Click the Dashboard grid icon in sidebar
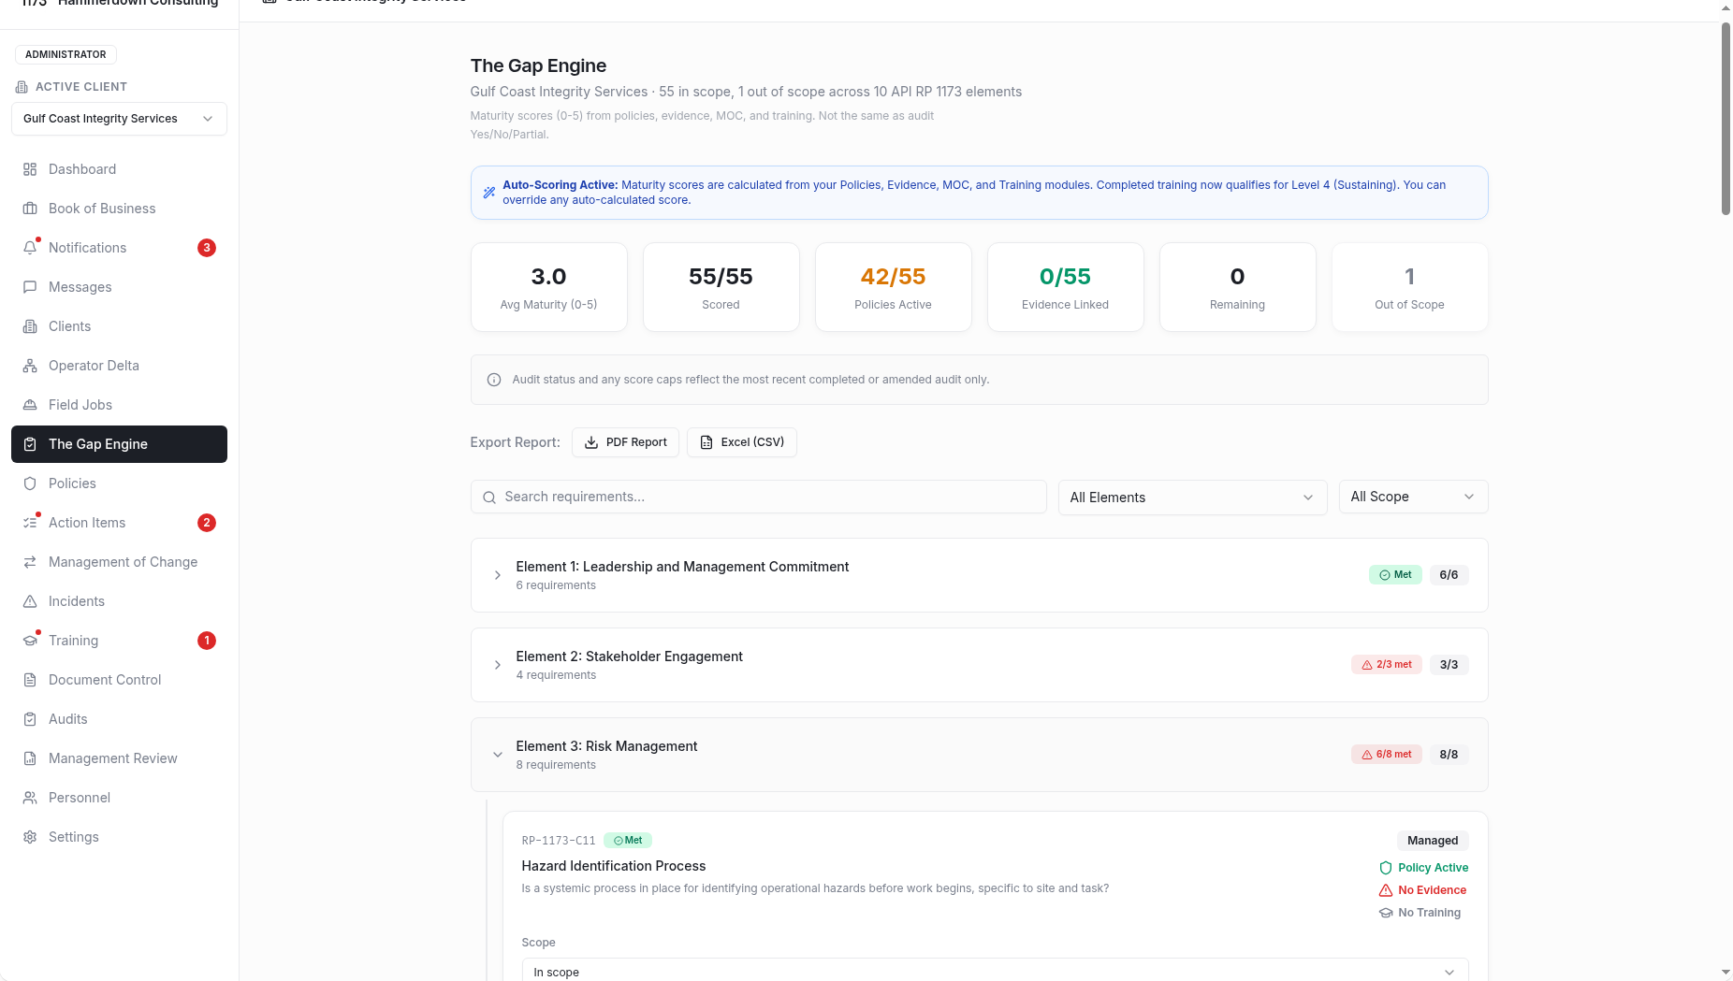 [x=30, y=169]
